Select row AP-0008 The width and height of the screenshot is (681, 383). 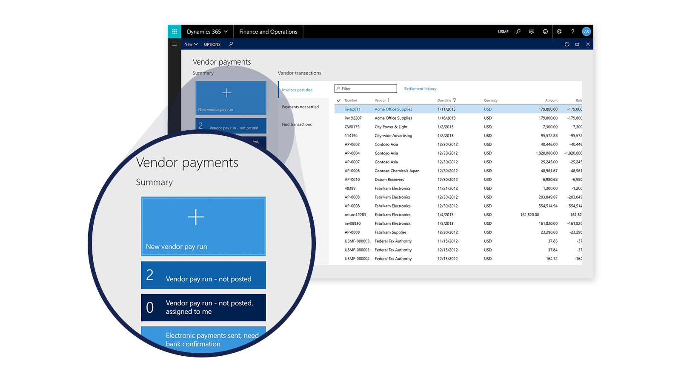[x=458, y=206]
